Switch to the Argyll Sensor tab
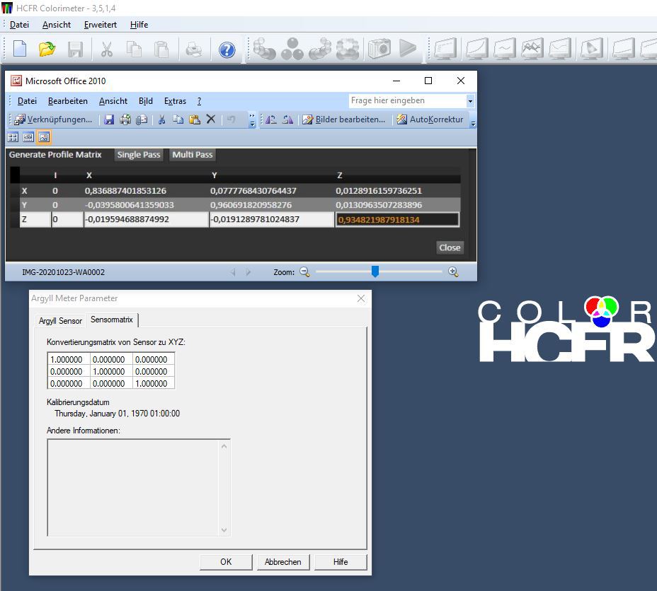The width and height of the screenshot is (657, 591). (x=60, y=320)
